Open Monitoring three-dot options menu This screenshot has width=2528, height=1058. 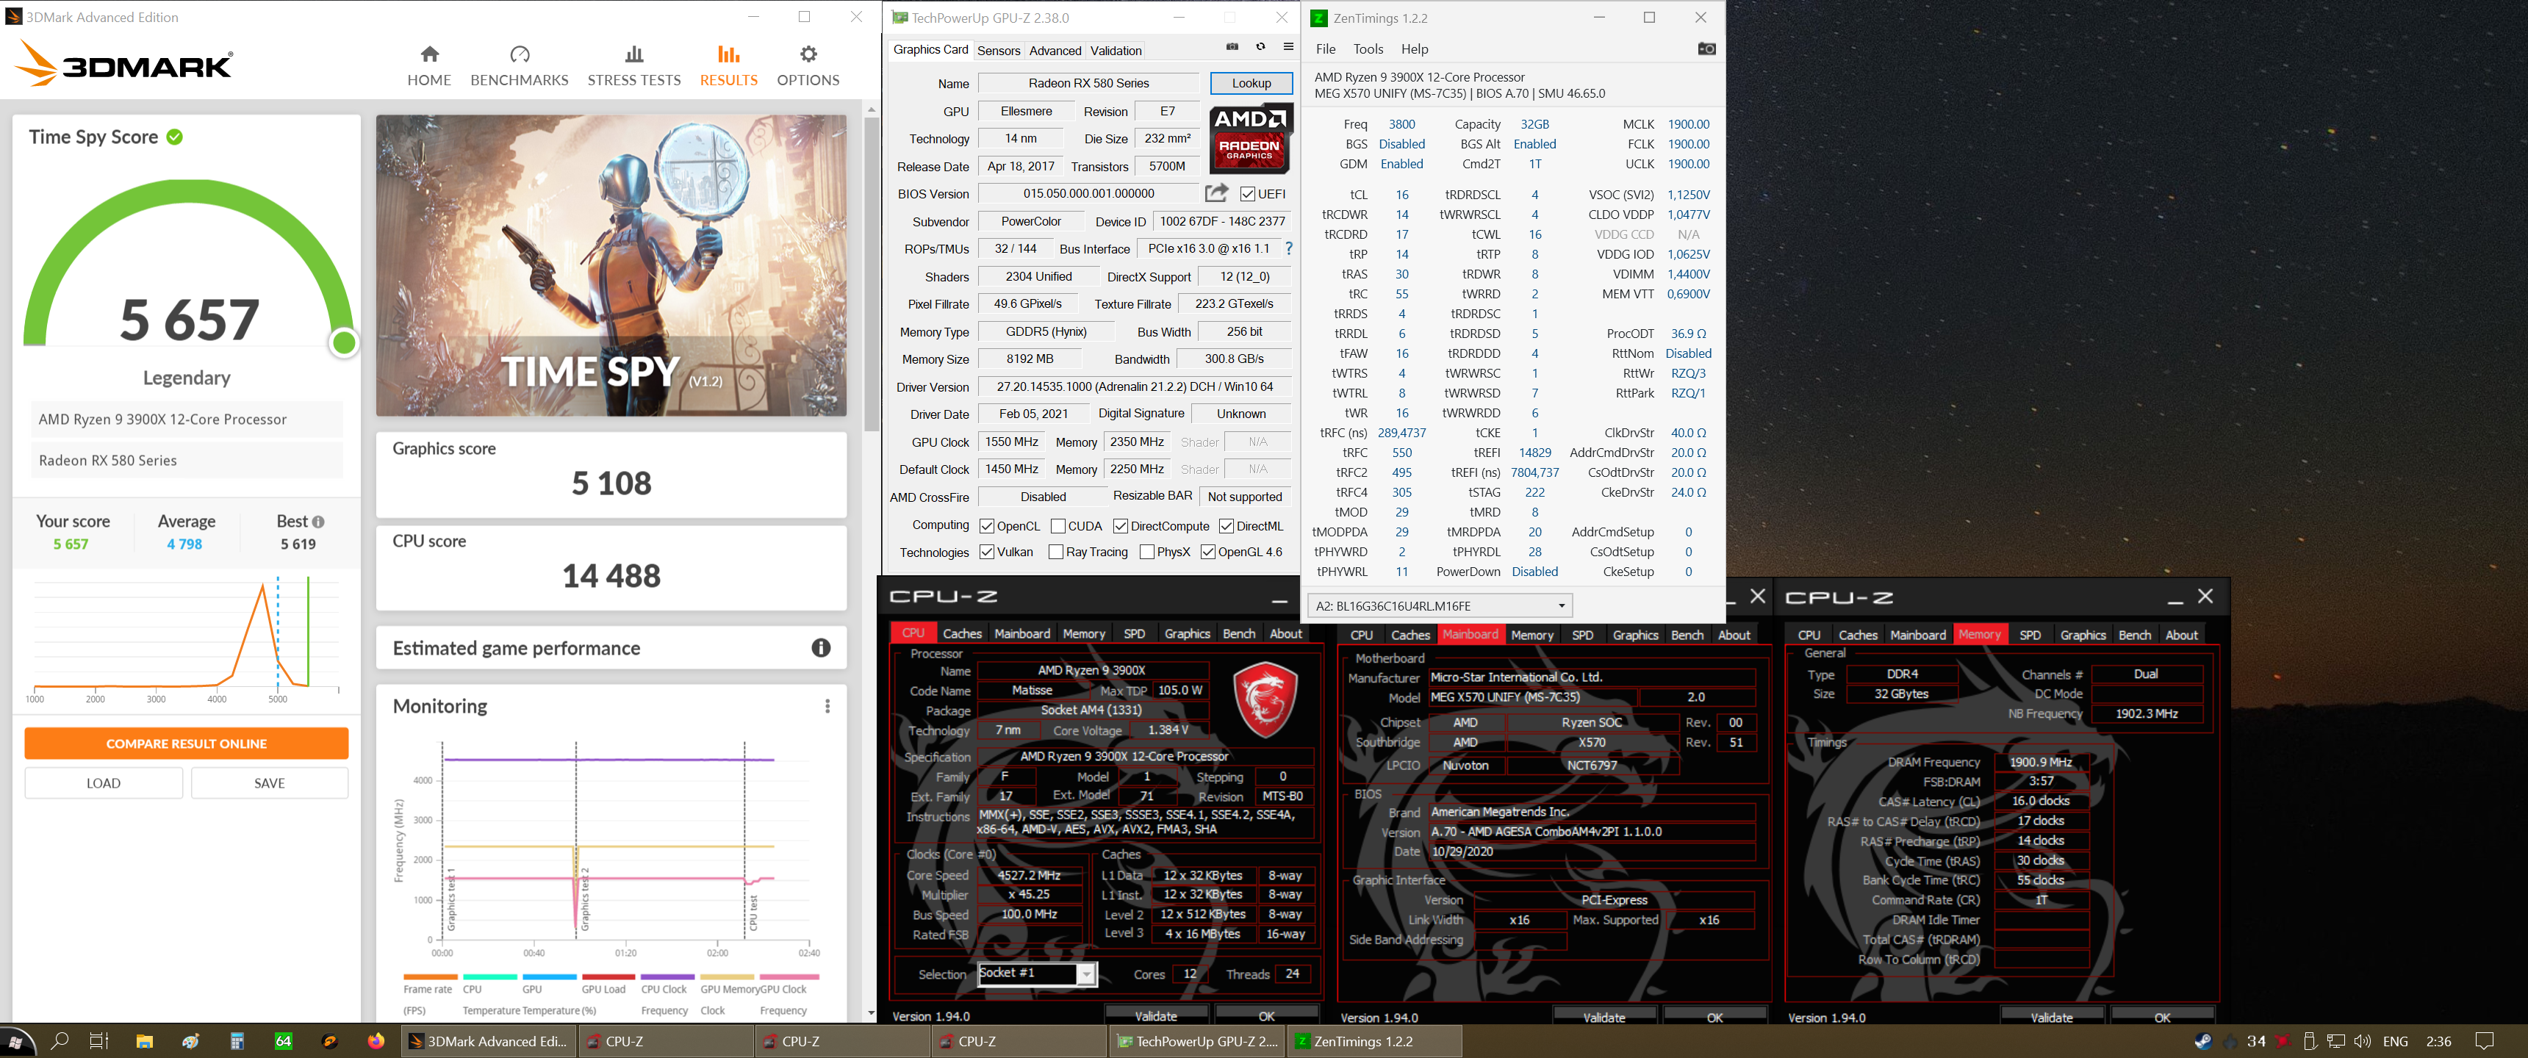coord(827,707)
